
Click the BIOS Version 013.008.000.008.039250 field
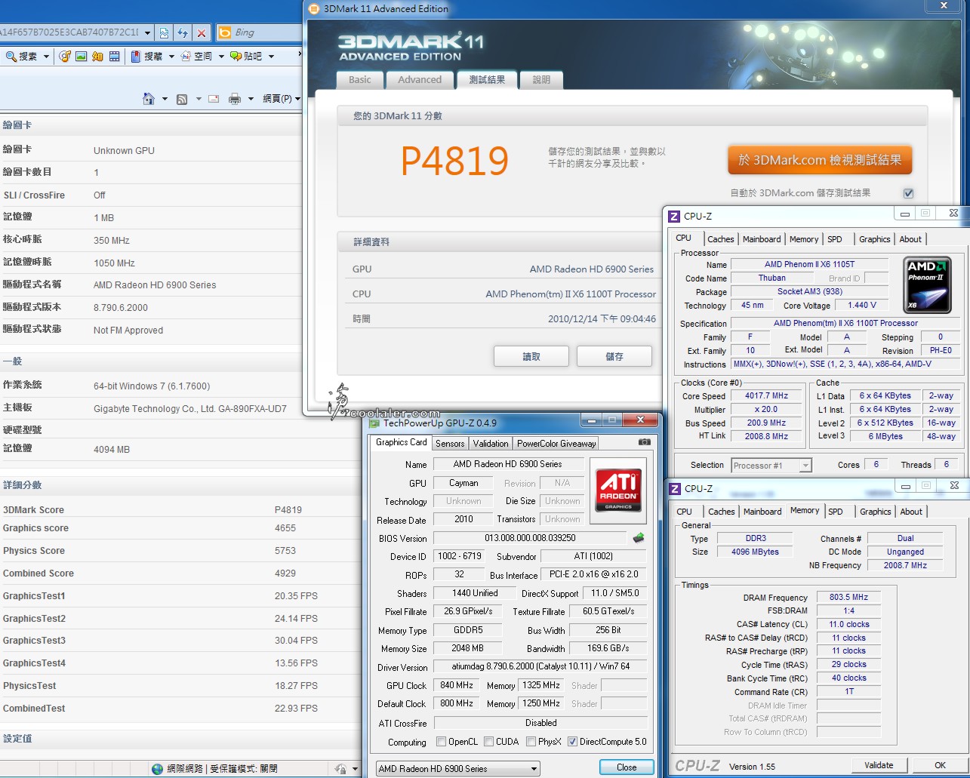coord(530,538)
